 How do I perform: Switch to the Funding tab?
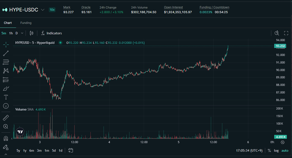(x=26, y=23)
